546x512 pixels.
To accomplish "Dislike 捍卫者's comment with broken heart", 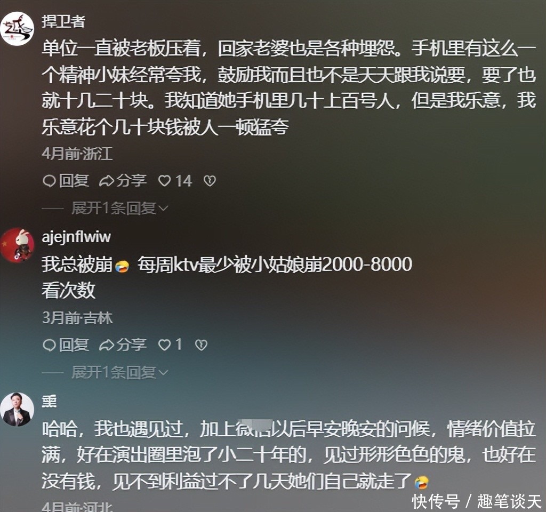I will click(x=210, y=181).
